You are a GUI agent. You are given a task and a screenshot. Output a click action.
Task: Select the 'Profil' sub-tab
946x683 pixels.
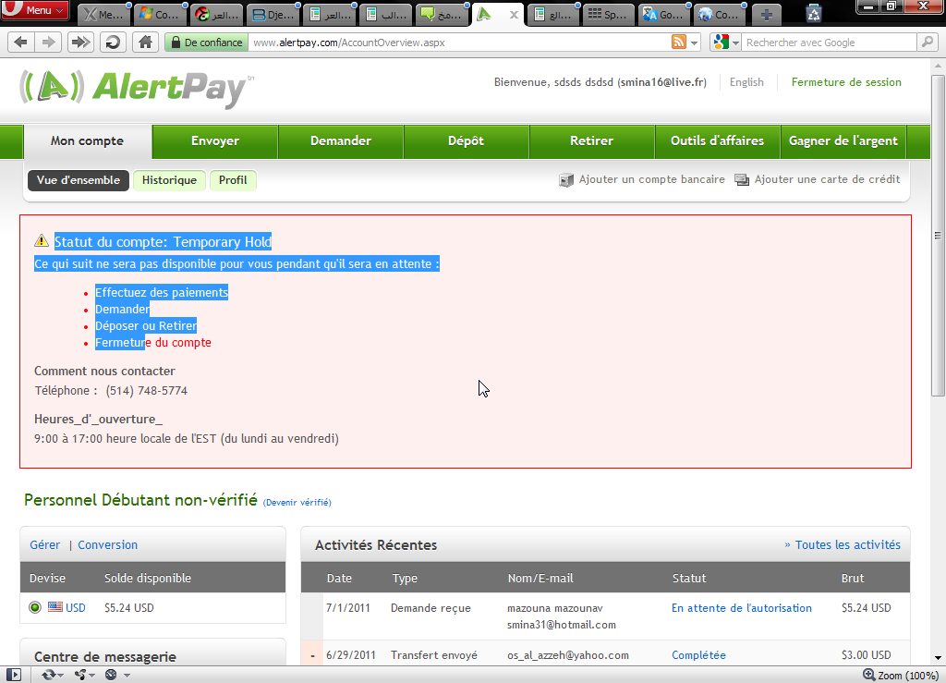(x=233, y=180)
